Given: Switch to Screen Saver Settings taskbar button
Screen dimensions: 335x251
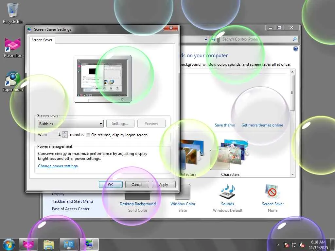Looking at the screenshot, I should click(89, 244).
